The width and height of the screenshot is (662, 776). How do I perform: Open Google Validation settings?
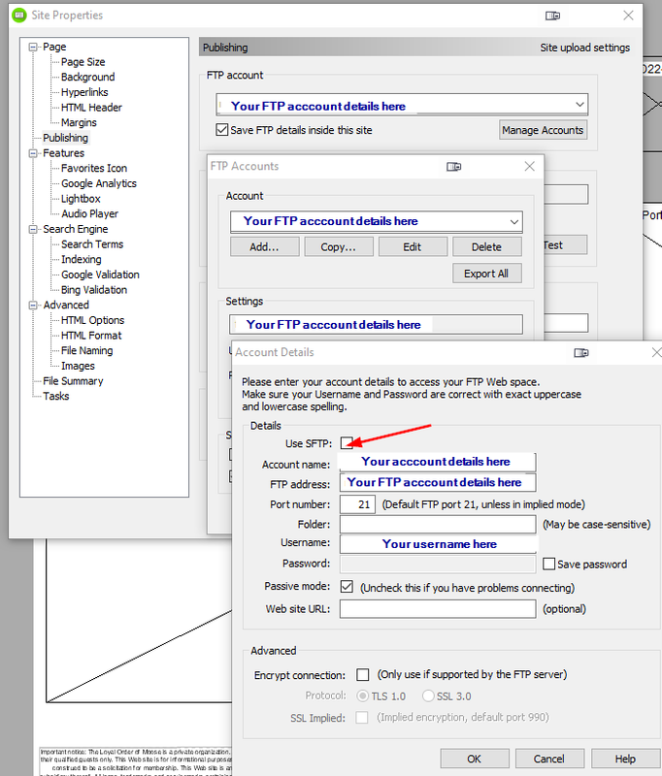pos(100,275)
